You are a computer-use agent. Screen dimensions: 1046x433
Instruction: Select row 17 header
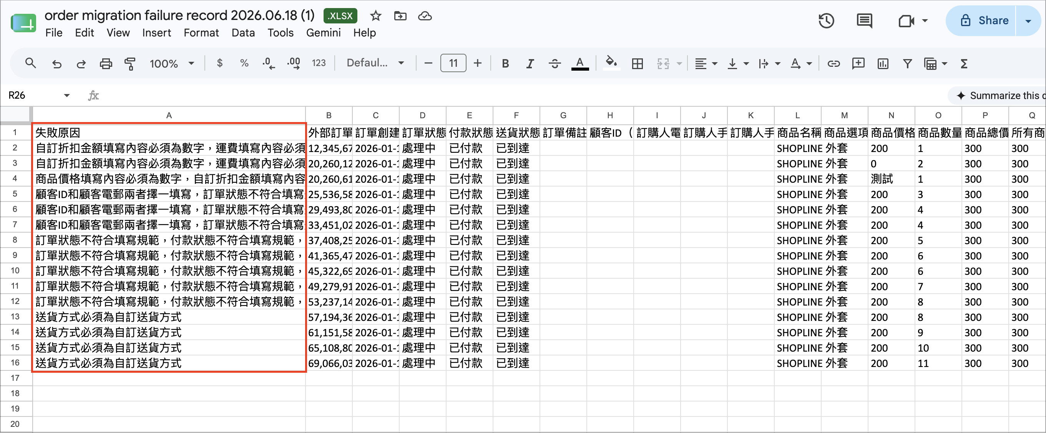(15, 378)
